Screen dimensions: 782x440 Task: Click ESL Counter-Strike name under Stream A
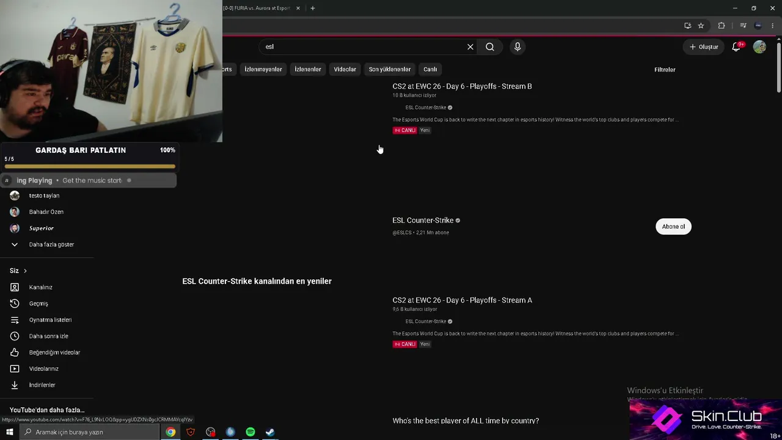point(426,321)
